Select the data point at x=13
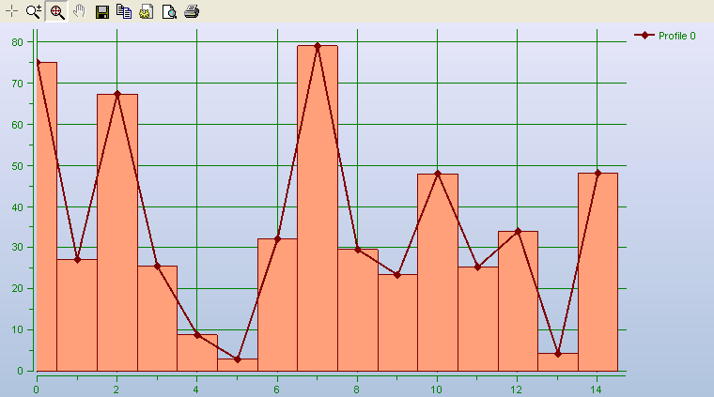Viewport: 714px width, 397px height. click(x=557, y=354)
